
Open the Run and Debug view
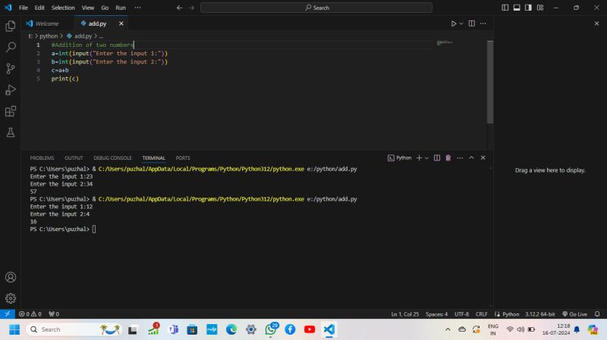coord(11,89)
